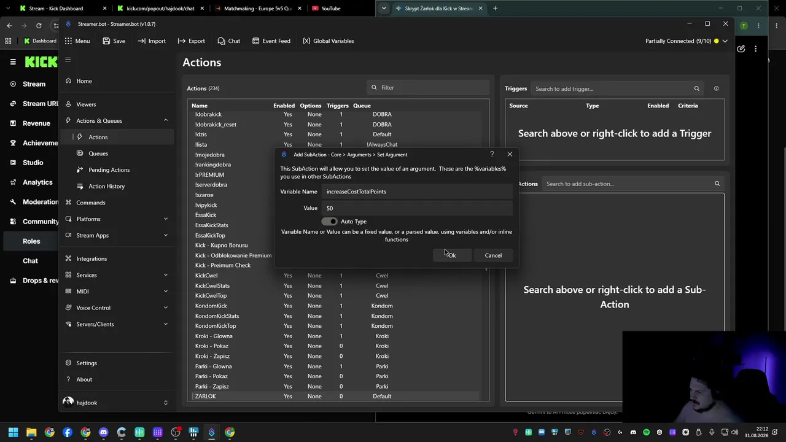Select the Kroki - Zapisz action row
Image resolution: width=786 pixels, height=442 pixels.
coord(337,356)
